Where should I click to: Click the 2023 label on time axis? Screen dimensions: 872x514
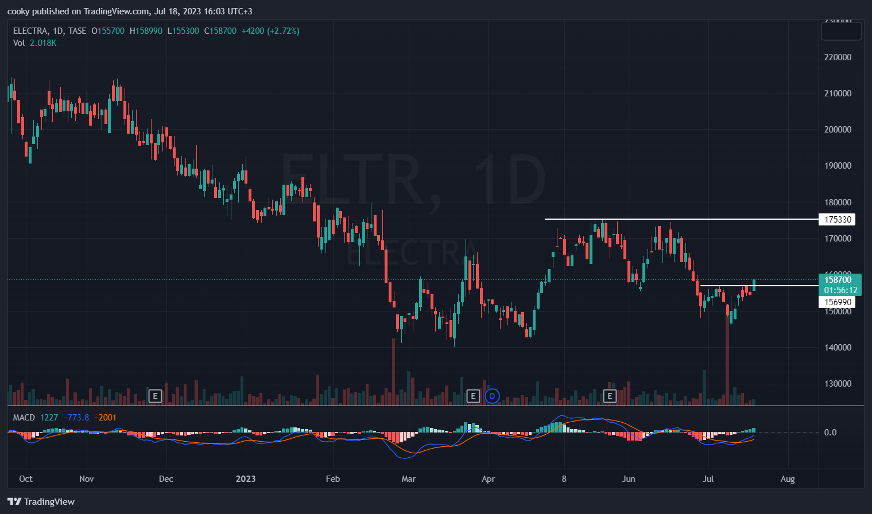pos(246,479)
